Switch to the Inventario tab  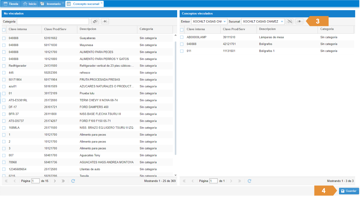(53, 4)
